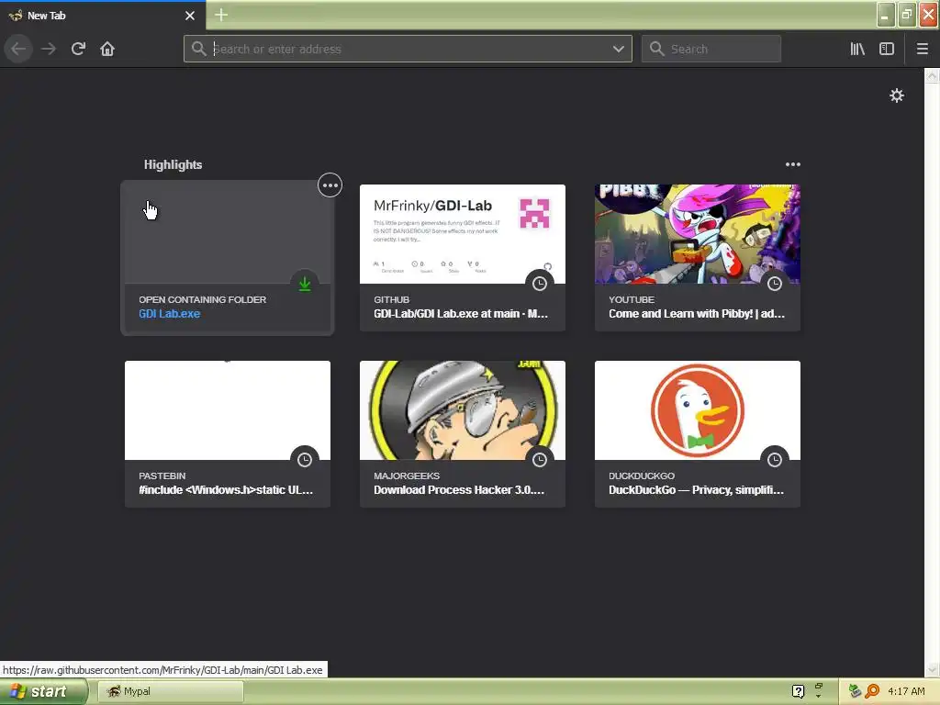Image resolution: width=940 pixels, height=705 pixels.
Task: Click the Highlights section heading
Action: [173, 164]
